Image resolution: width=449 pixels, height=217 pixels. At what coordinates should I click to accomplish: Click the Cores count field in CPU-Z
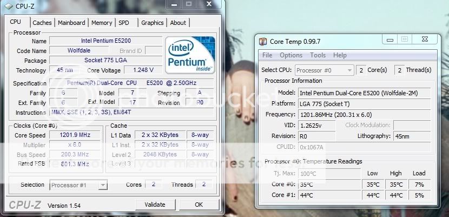(154, 184)
